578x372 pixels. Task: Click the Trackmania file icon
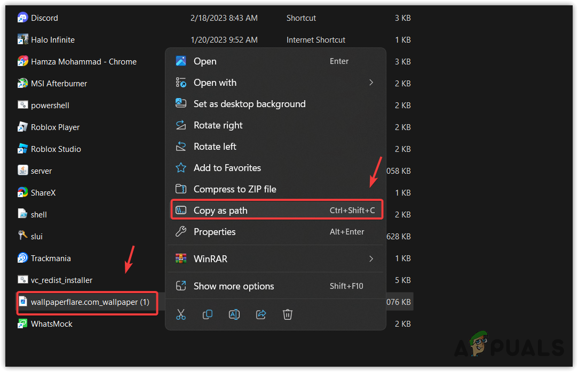(x=22, y=258)
